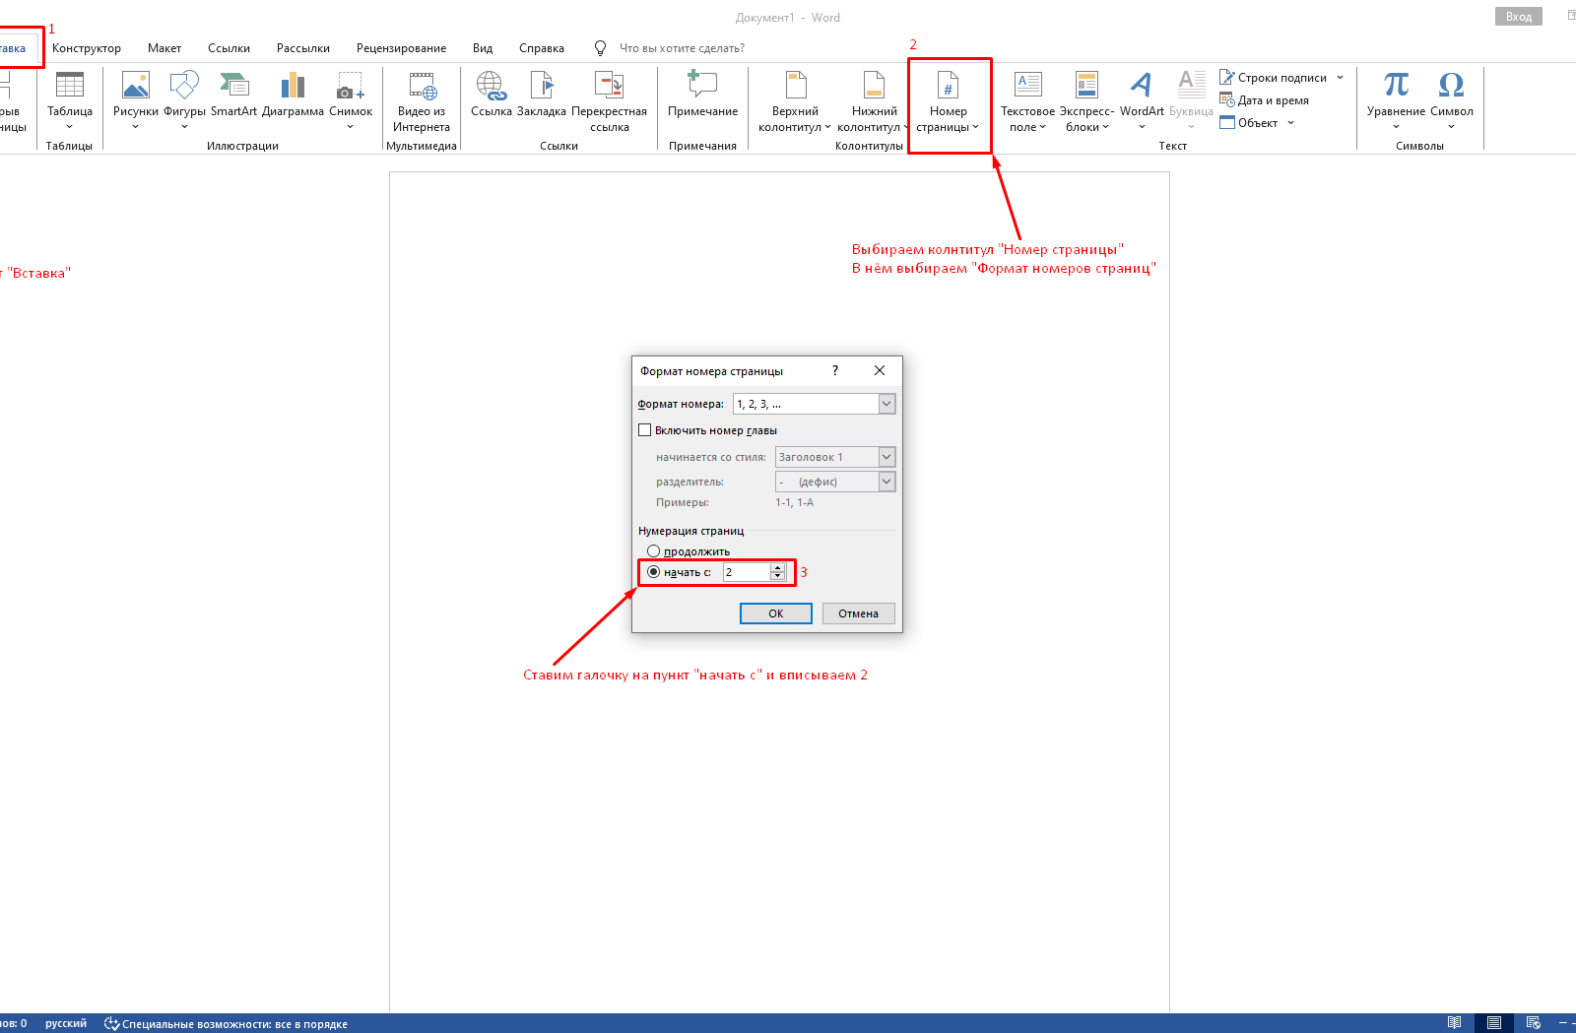Switch to the Конструктор tab
1576x1033 pixels.
pyautogui.click(x=87, y=48)
